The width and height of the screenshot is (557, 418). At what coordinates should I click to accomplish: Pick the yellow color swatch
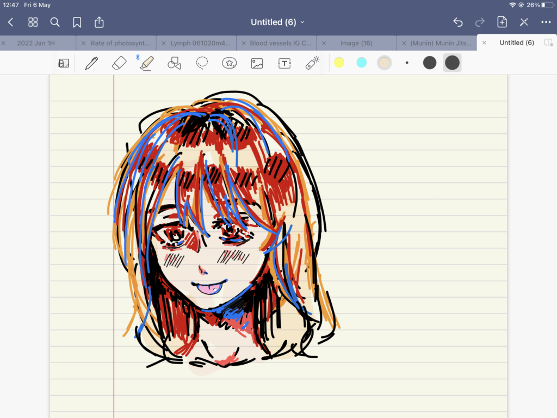(339, 63)
